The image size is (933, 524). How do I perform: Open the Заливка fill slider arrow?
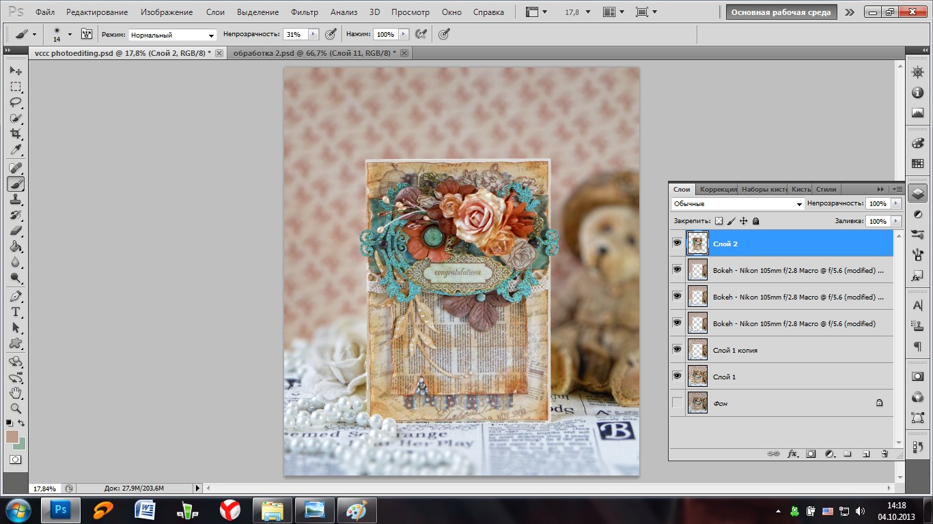coord(895,221)
